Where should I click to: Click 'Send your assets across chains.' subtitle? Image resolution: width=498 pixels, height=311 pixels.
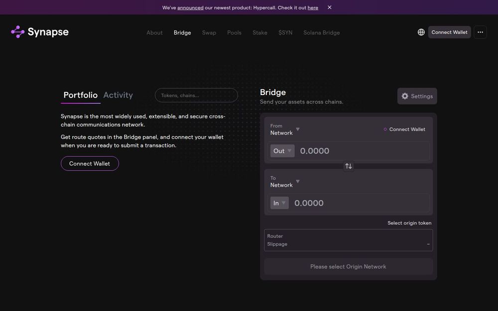tap(301, 102)
